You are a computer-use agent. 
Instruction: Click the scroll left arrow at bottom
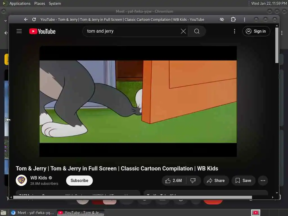pyautogui.click(x=11, y=197)
